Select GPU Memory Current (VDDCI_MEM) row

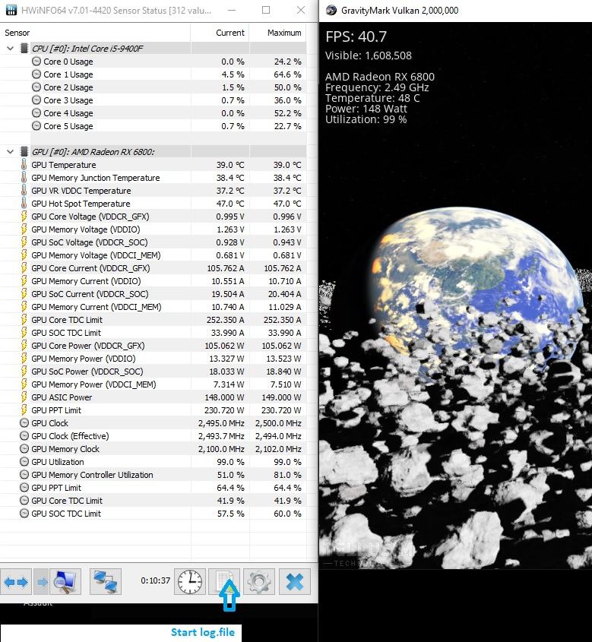(x=153, y=307)
